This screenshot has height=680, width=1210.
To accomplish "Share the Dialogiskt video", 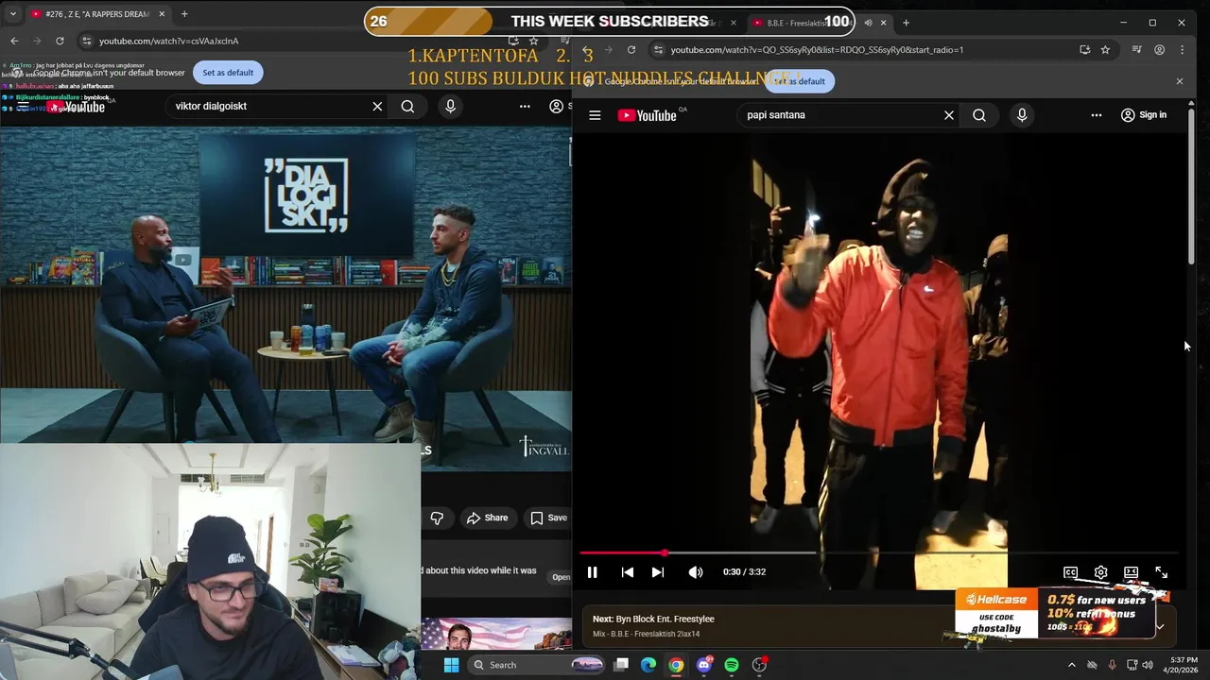I will [x=487, y=518].
